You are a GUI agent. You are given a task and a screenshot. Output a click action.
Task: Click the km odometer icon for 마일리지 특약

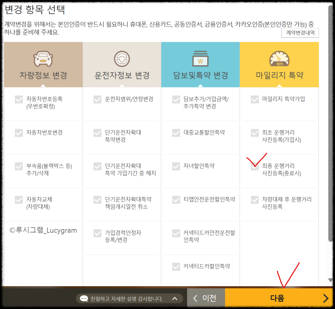(x=279, y=59)
